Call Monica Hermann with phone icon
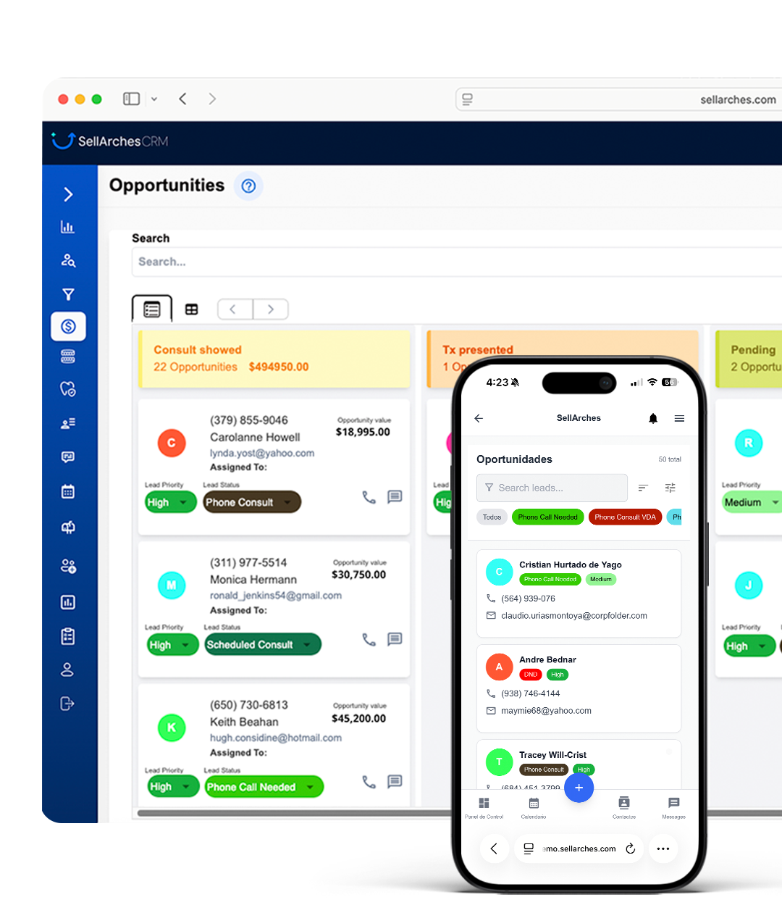The width and height of the screenshot is (782, 913). 369,639
